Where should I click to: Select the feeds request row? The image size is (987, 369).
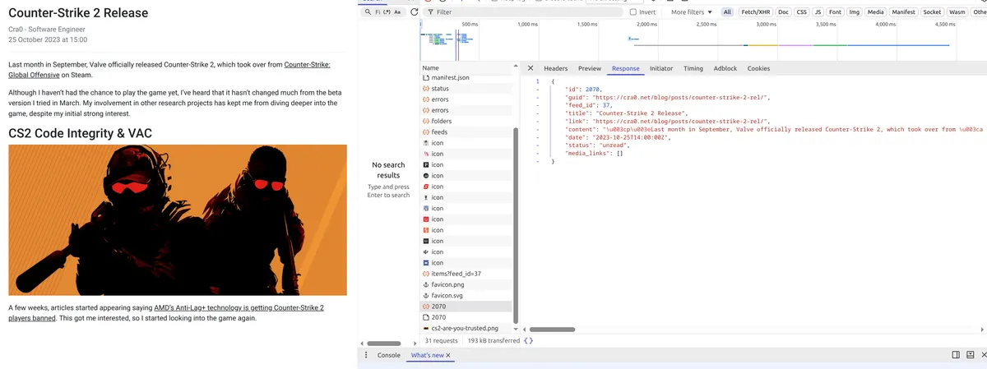tap(467, 131)
